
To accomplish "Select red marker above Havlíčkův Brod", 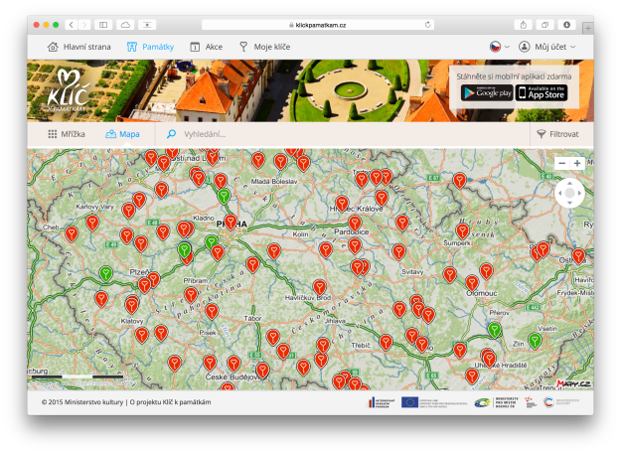I will 320,287.
